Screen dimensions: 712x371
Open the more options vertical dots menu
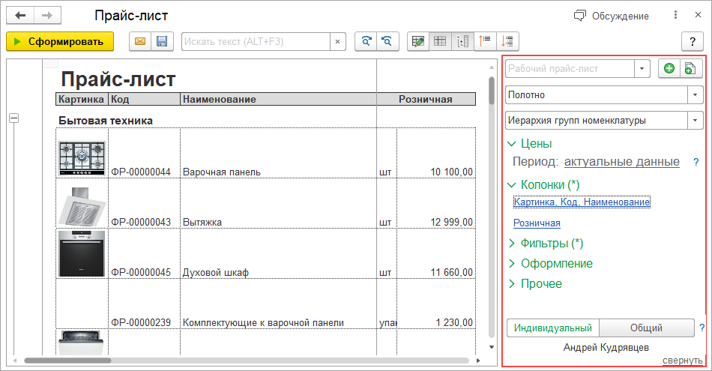click(676, 15)
